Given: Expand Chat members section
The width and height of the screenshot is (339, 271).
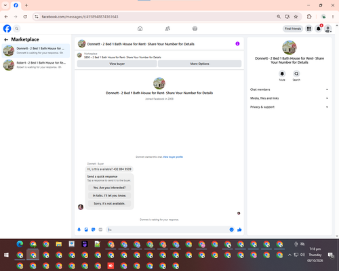Looking at the screenshot, I should [289, 89].
